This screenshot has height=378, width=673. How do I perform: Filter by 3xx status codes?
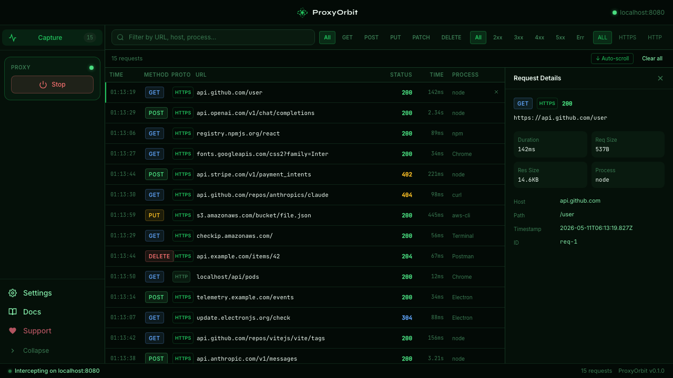coord(518,37)
